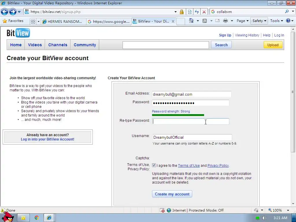Close the BitView tab with X

point(173,21)
